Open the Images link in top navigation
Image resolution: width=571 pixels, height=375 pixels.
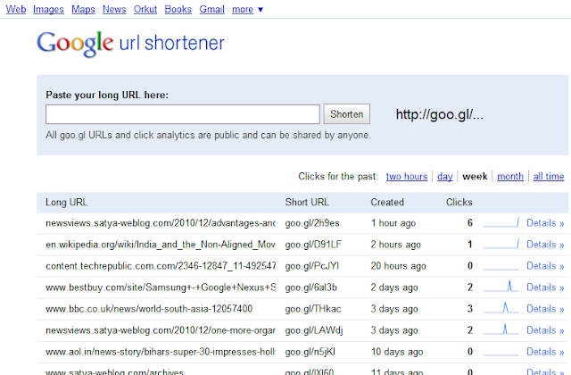pos(48,9)
